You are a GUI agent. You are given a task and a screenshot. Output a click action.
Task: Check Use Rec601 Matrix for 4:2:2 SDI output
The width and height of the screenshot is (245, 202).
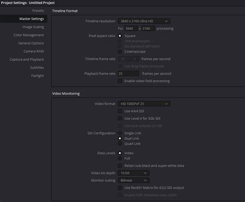pyautogui.click(x=120, y=188)
